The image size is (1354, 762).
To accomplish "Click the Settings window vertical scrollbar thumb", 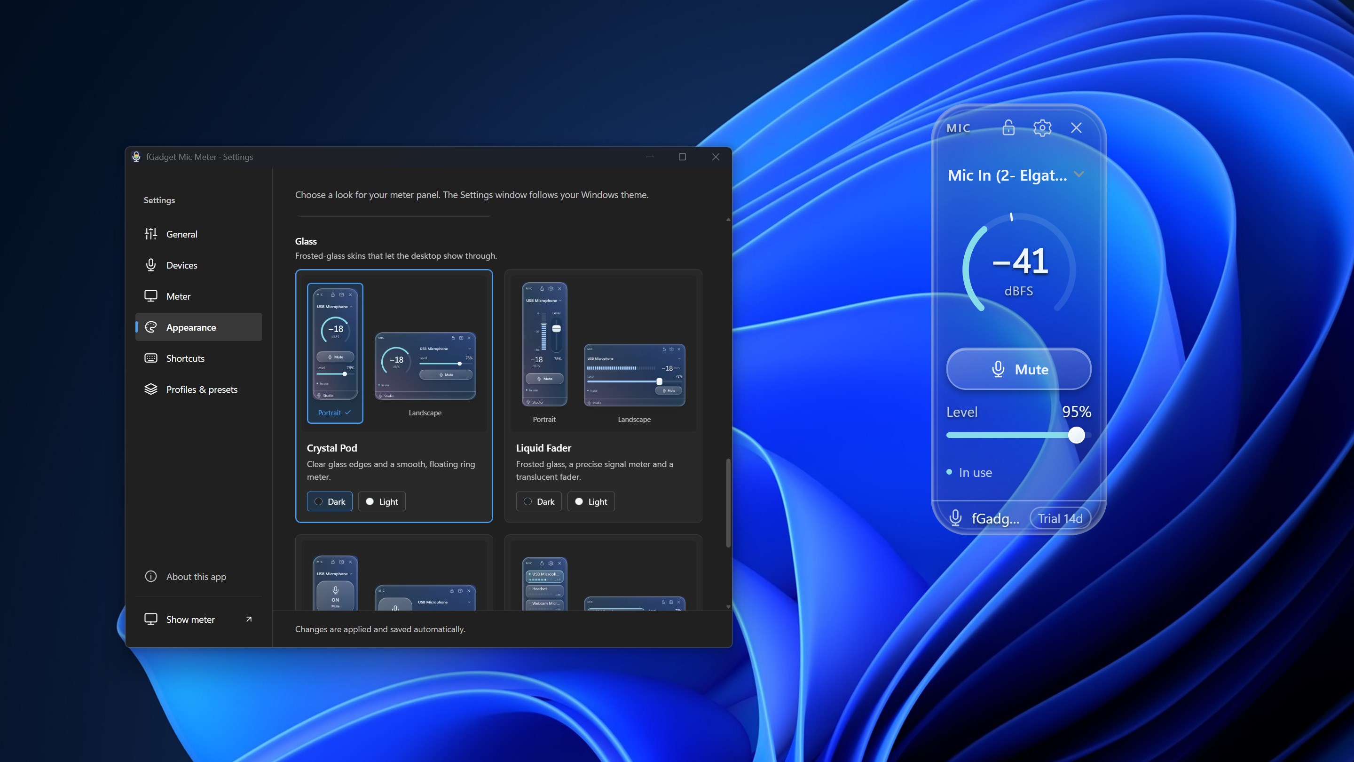I will 728,503.
